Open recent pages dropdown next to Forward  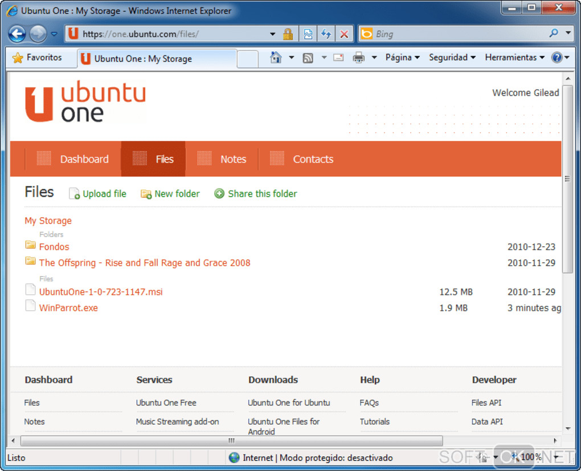[54, 34]
